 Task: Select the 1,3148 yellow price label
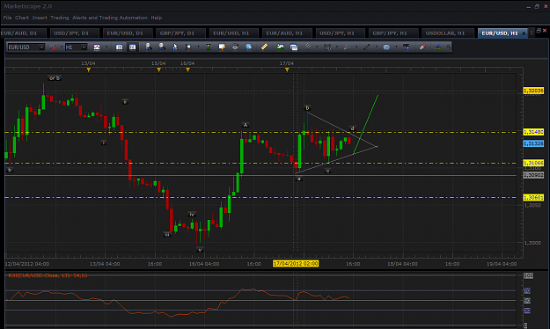(533, 132)
